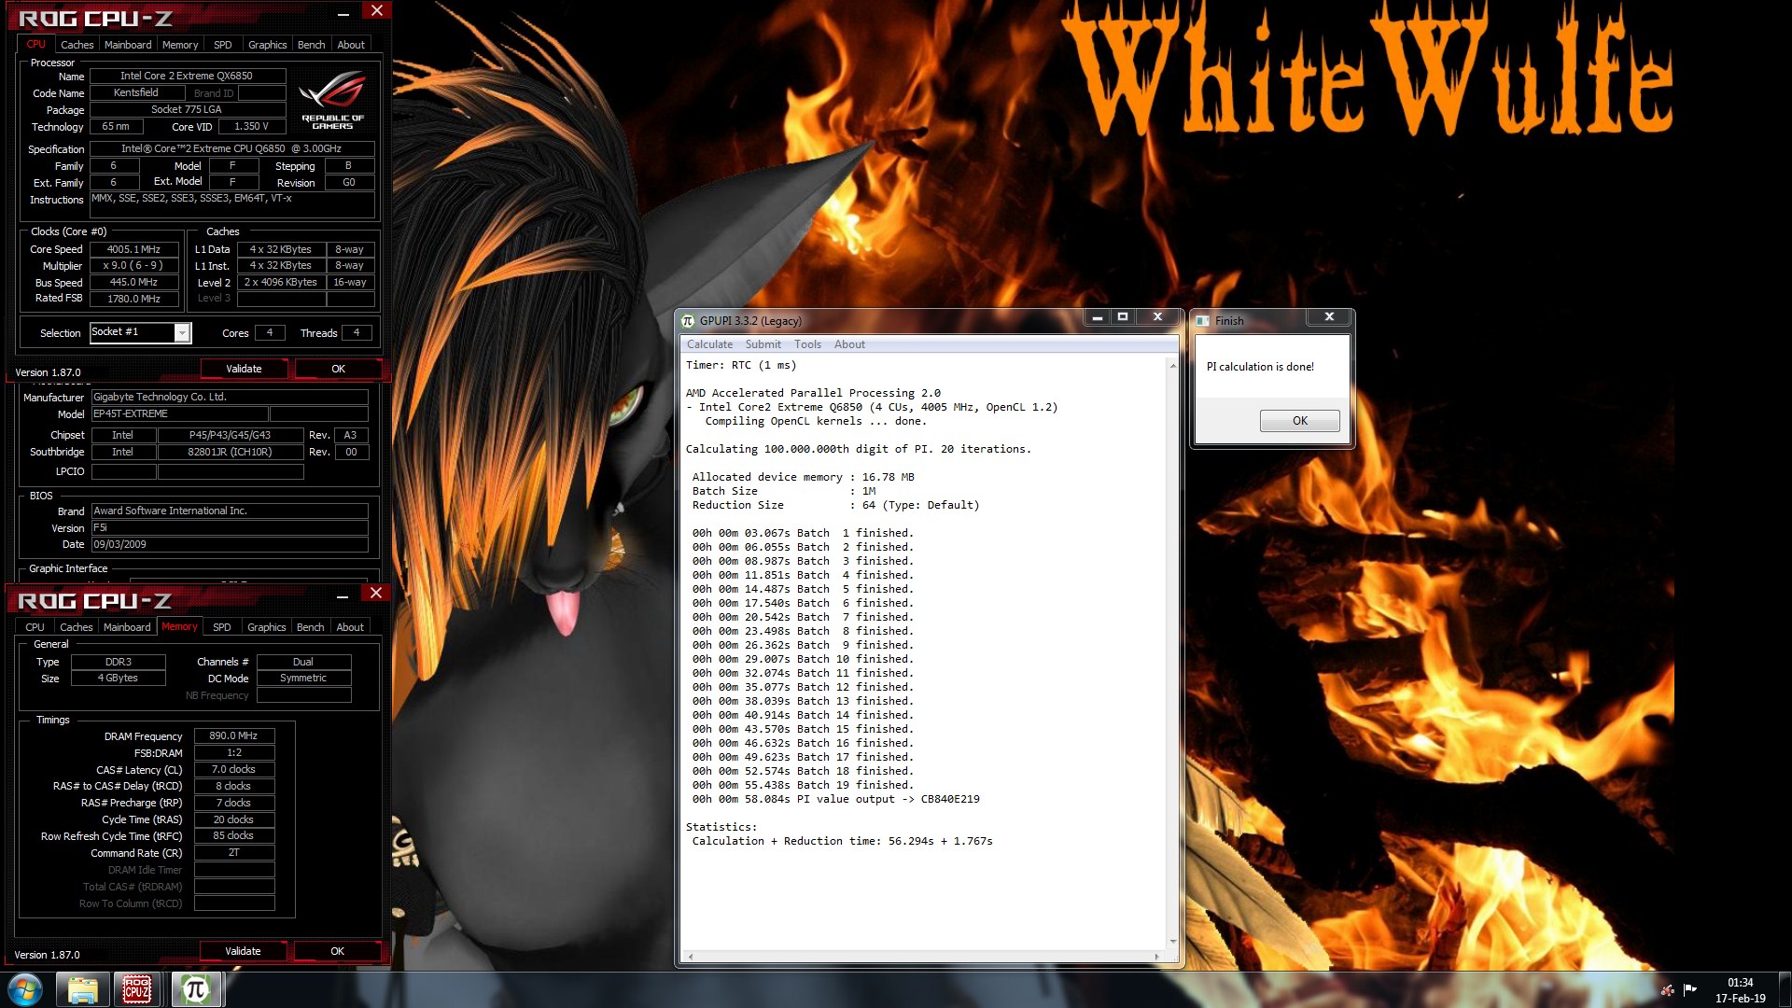Select Caches tab in bottom CPU-Z window
The image size is (1792, 1008).
pos(76,627)
